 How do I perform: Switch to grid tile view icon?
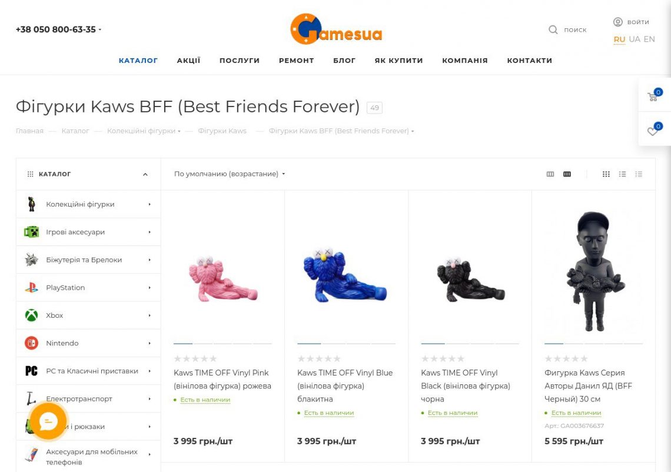click(606, 174)
